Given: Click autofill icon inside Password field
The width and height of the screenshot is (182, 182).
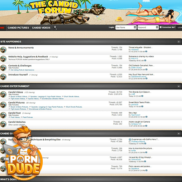Looking at the screenshot, I should [157, 27].
